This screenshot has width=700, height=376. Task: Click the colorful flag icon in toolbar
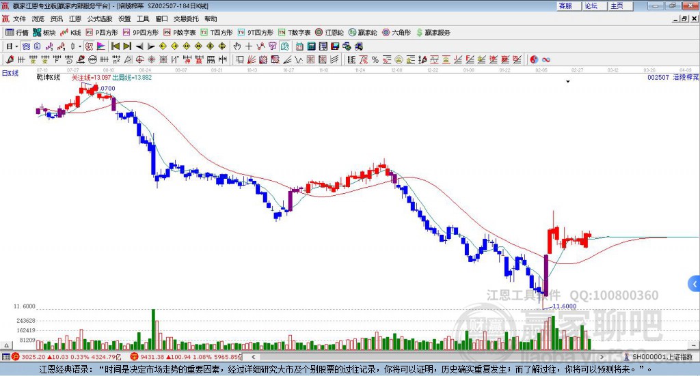click(x=101, y=46)
